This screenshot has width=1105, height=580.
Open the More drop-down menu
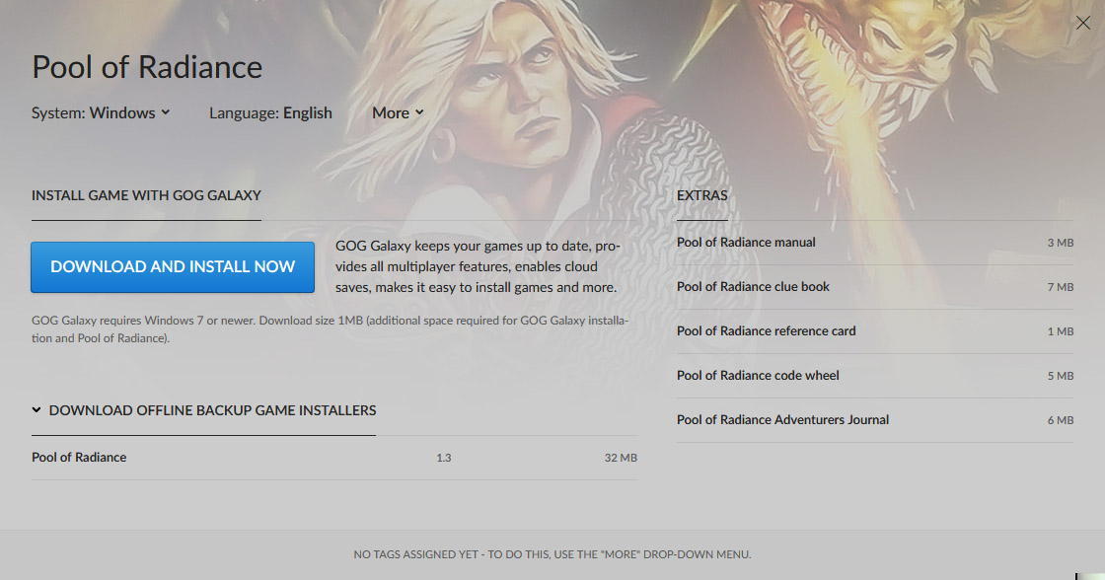pos(398,112)
